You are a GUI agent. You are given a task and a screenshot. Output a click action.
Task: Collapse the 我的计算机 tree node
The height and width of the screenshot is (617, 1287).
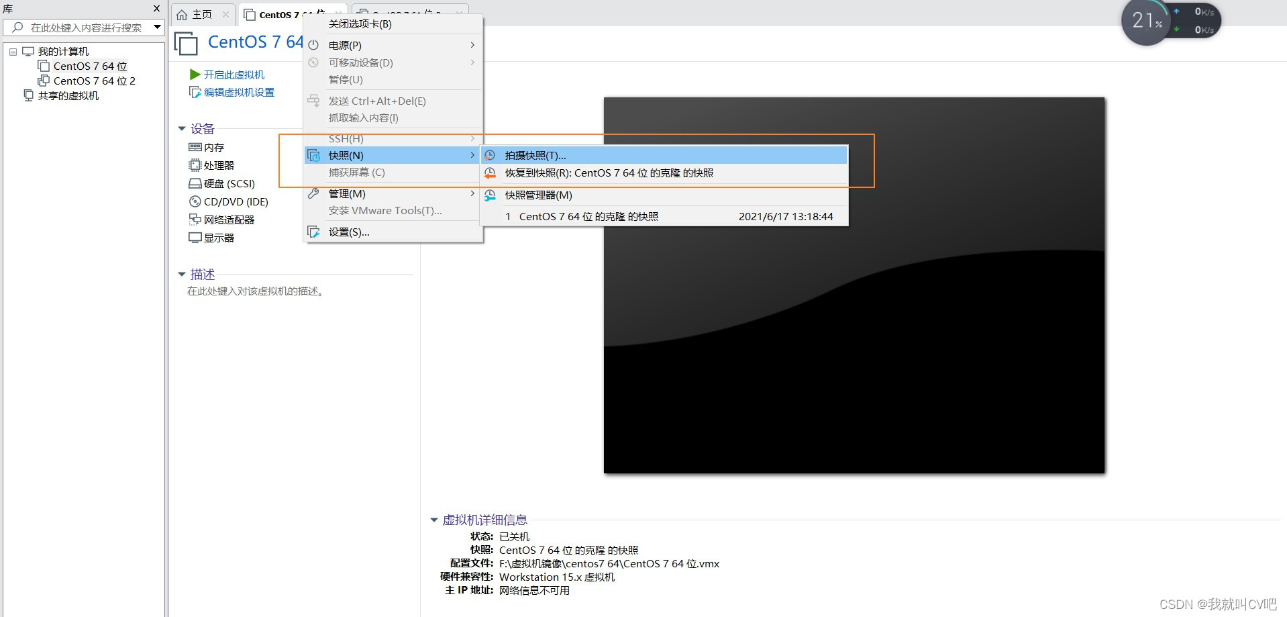13,52
